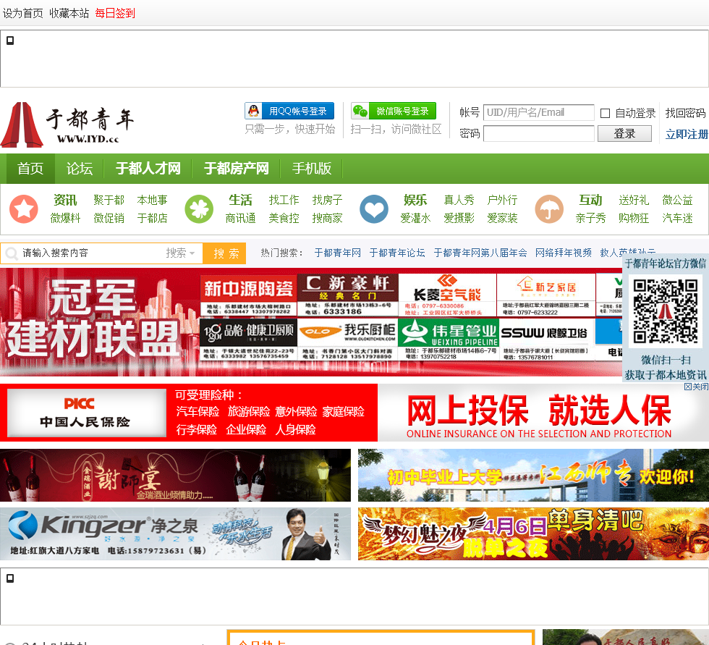Open the 爱家装 link
This screenshot has width=709, height=645.
(x=502, y=218)
